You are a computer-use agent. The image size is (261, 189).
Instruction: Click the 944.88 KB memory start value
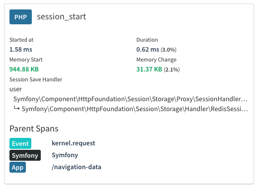[24, 69]
